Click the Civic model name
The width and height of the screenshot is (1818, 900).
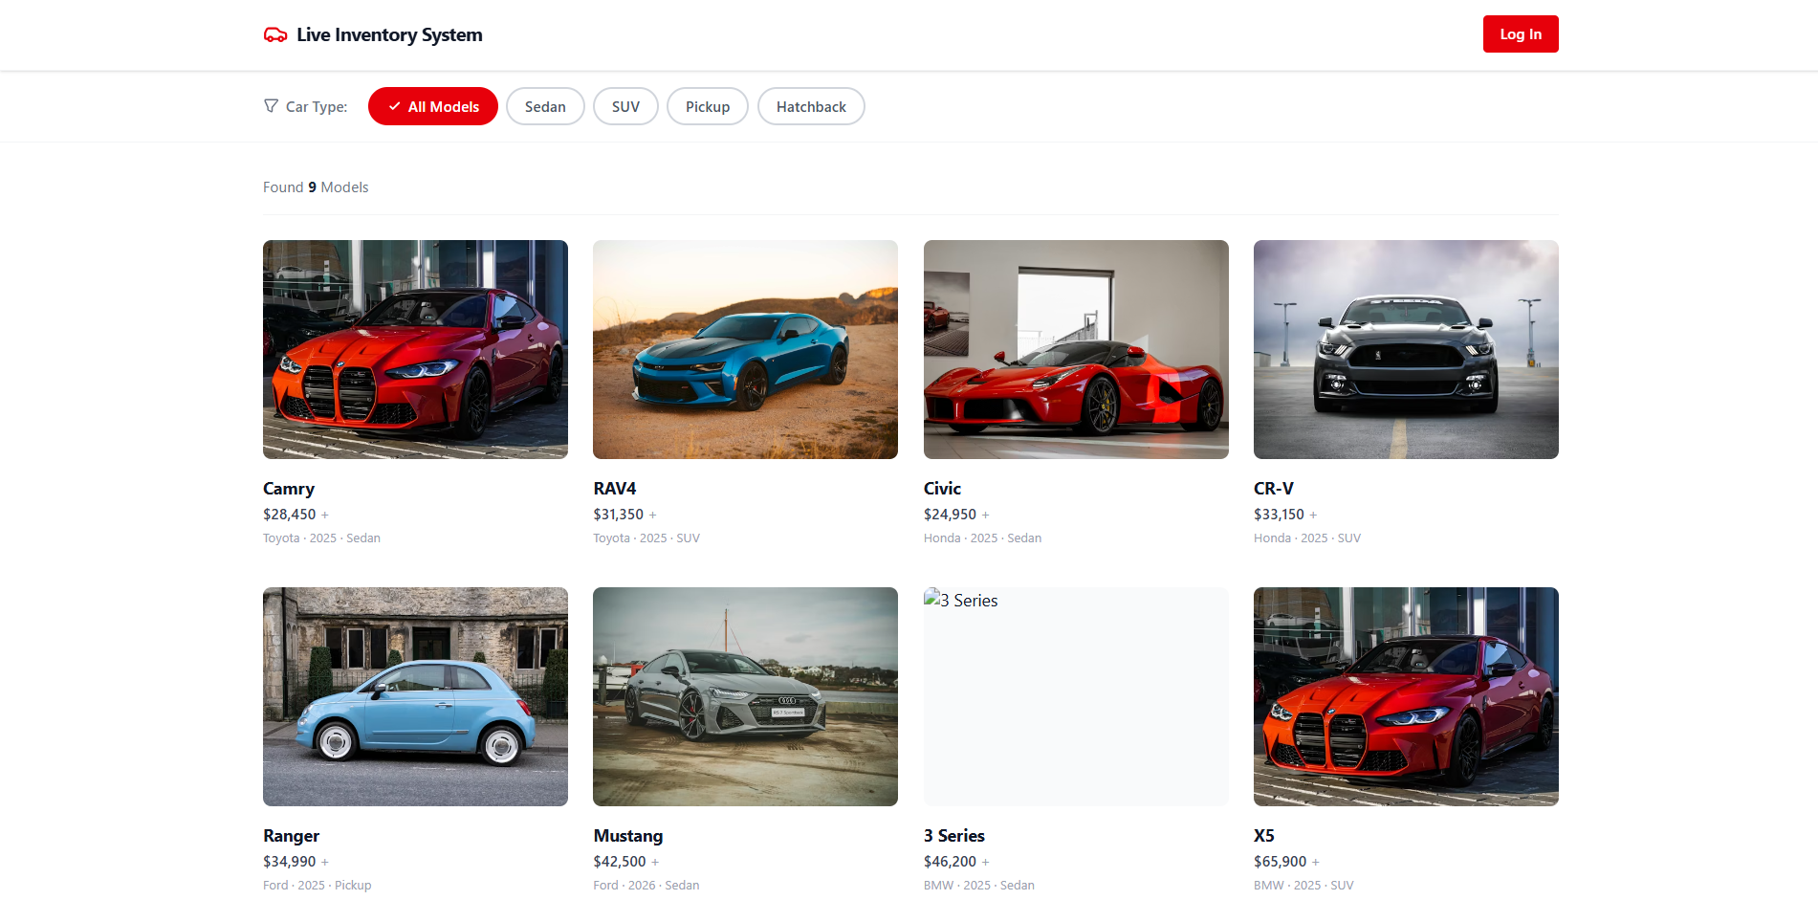(x=942, y=489)
